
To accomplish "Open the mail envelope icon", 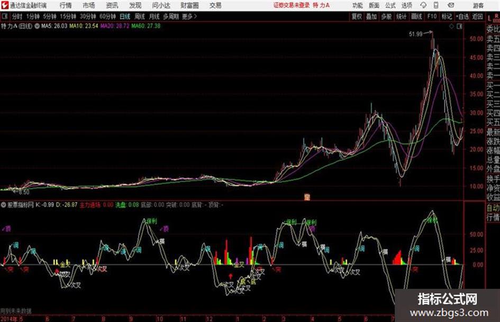I will pyautogui.click(x=451, y=5).
